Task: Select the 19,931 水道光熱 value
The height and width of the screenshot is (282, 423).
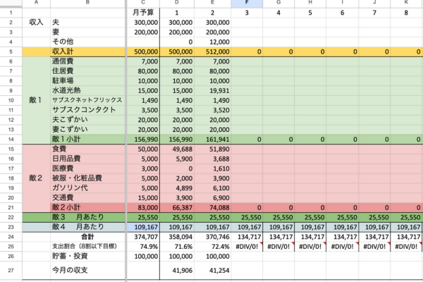Action: tap(213, 90)
